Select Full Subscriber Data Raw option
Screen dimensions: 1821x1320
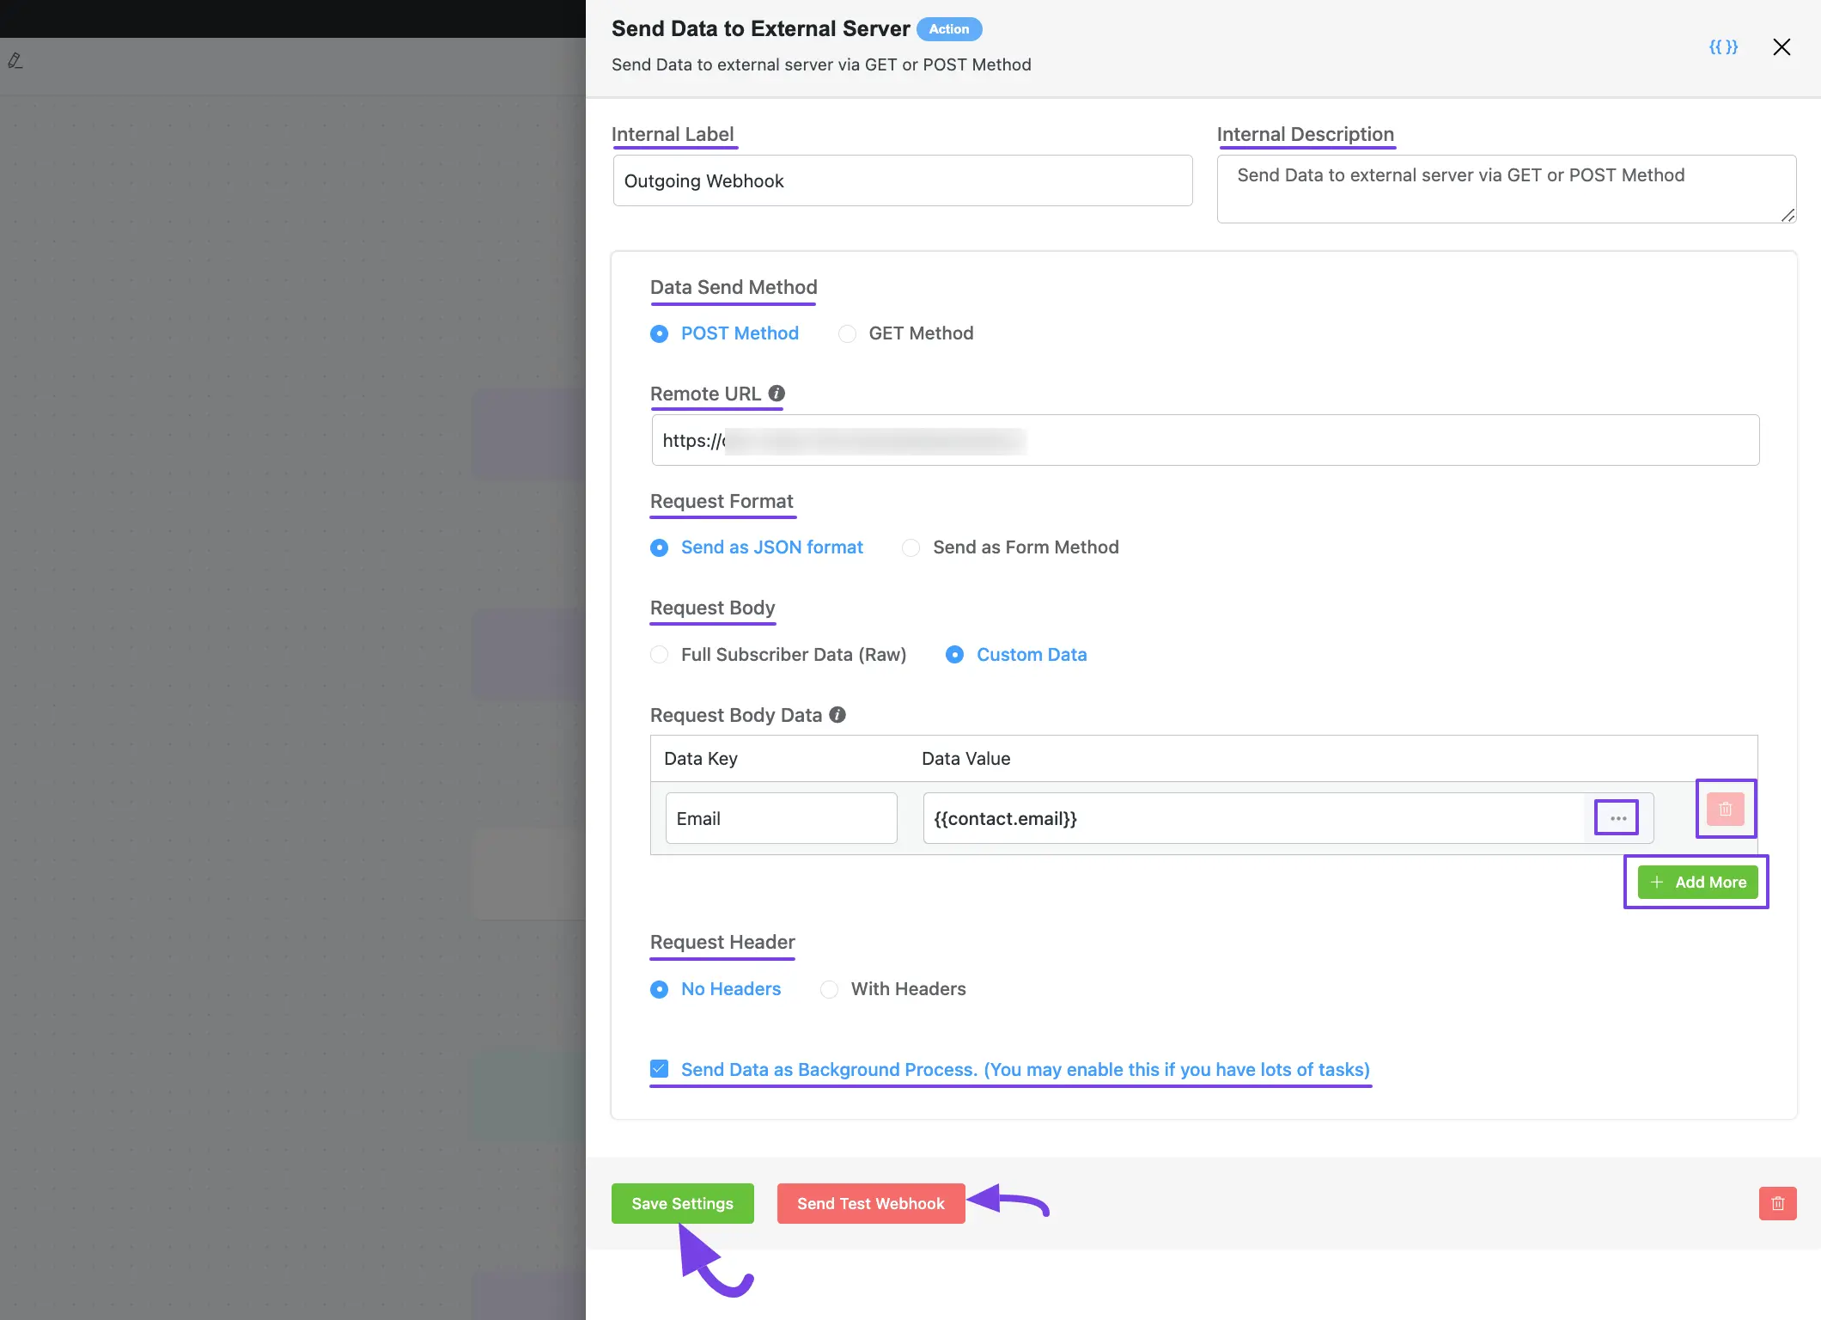(659, 654)
